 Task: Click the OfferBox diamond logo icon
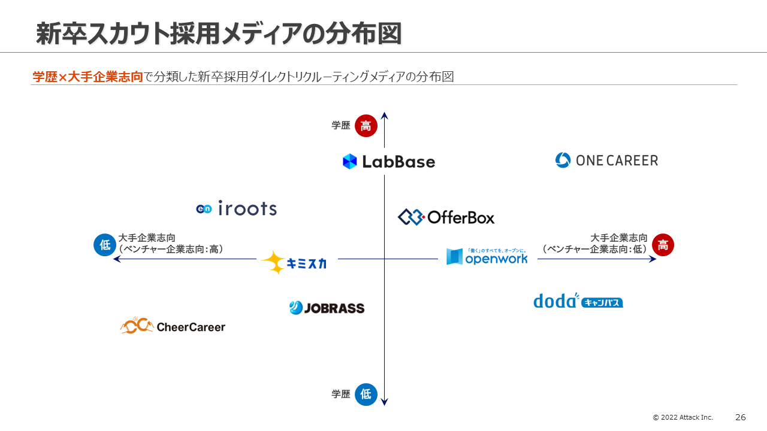412,217
